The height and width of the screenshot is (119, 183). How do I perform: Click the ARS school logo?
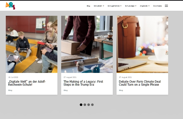pos(10,6)
